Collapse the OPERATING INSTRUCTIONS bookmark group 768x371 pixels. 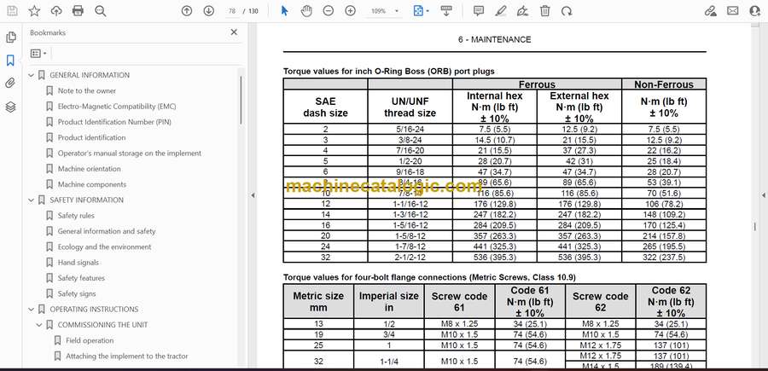(x=32, y=310)
